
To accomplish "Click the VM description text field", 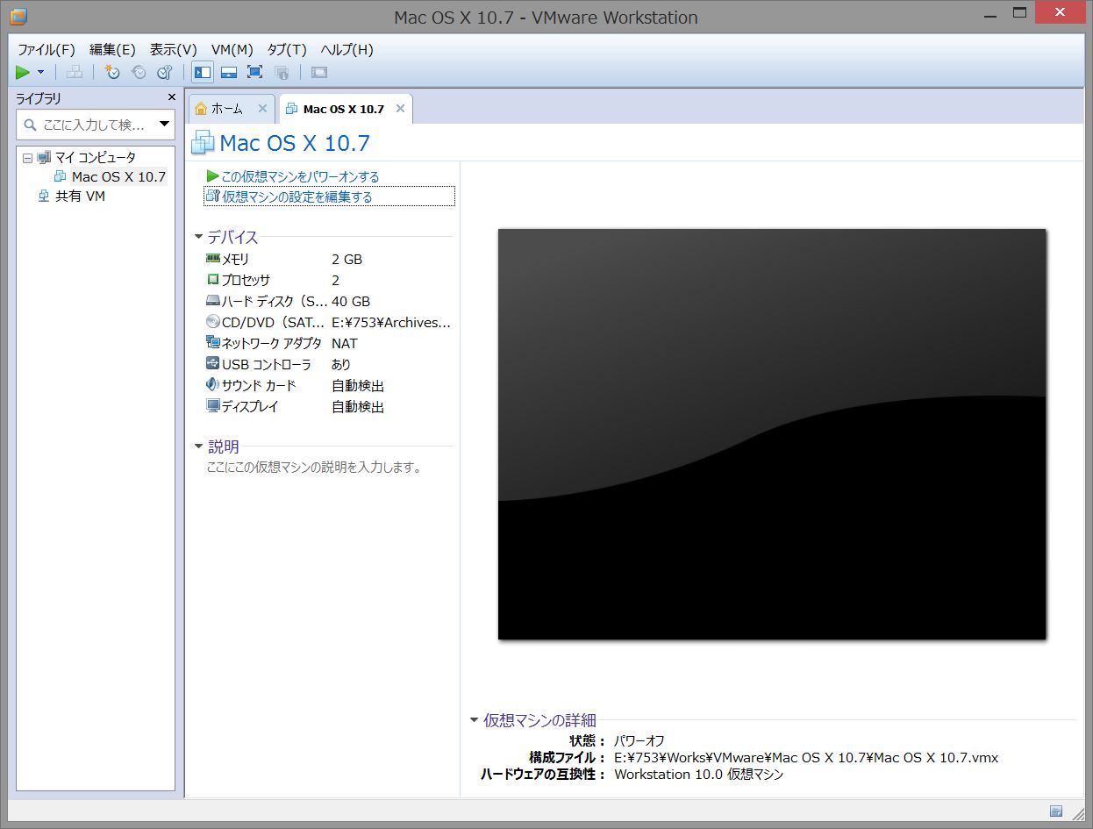I will 314,468.
